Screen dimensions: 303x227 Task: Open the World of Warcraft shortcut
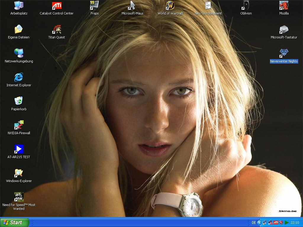coord(170,6)
